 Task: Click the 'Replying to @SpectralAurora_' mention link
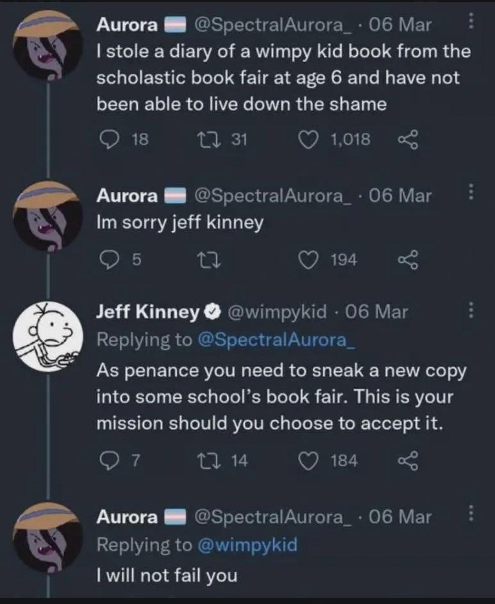[x=276, y=339]
